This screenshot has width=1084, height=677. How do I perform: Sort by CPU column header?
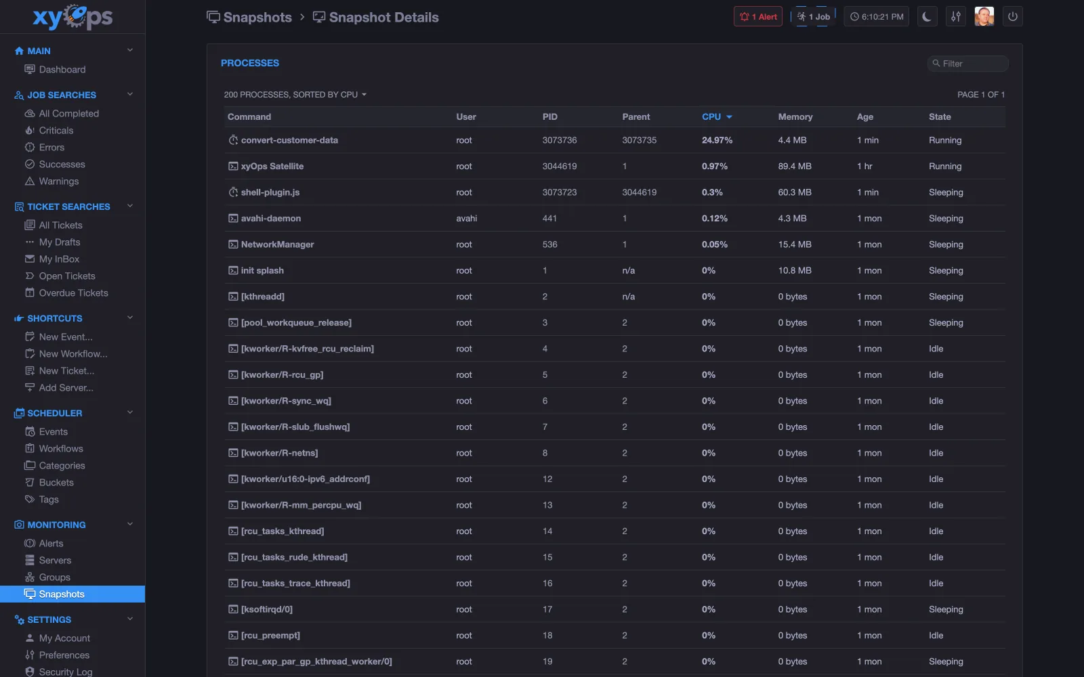[717, 116]
